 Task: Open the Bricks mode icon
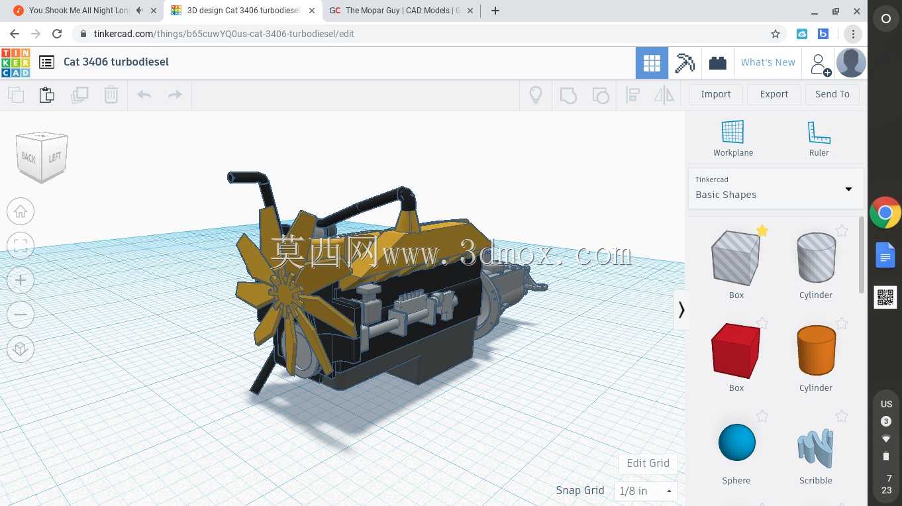click(718, 63)
